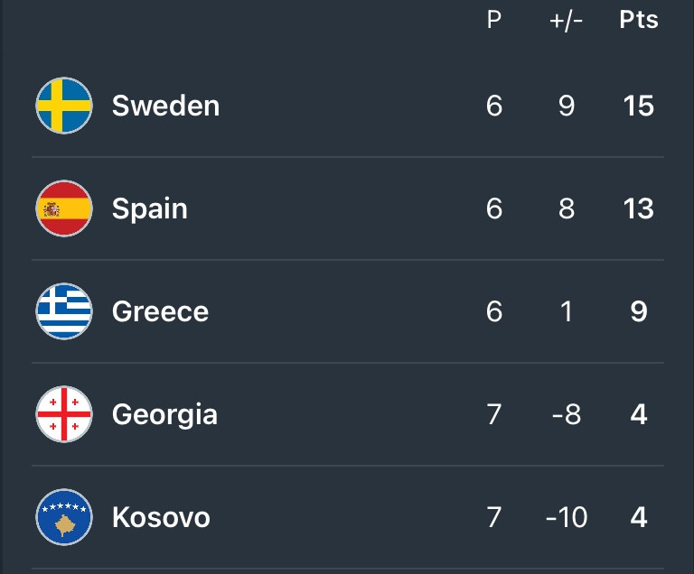Tap the Spain flag icon
Image resolution: width=694 pixels, height=574 pixels.
(x=64, y=208)
